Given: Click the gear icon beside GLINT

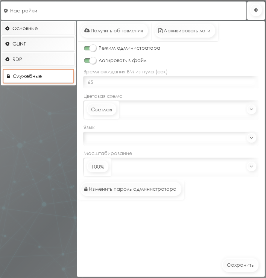Looking at the screenshot, I should pyautogui.click(x=7, y=44).
